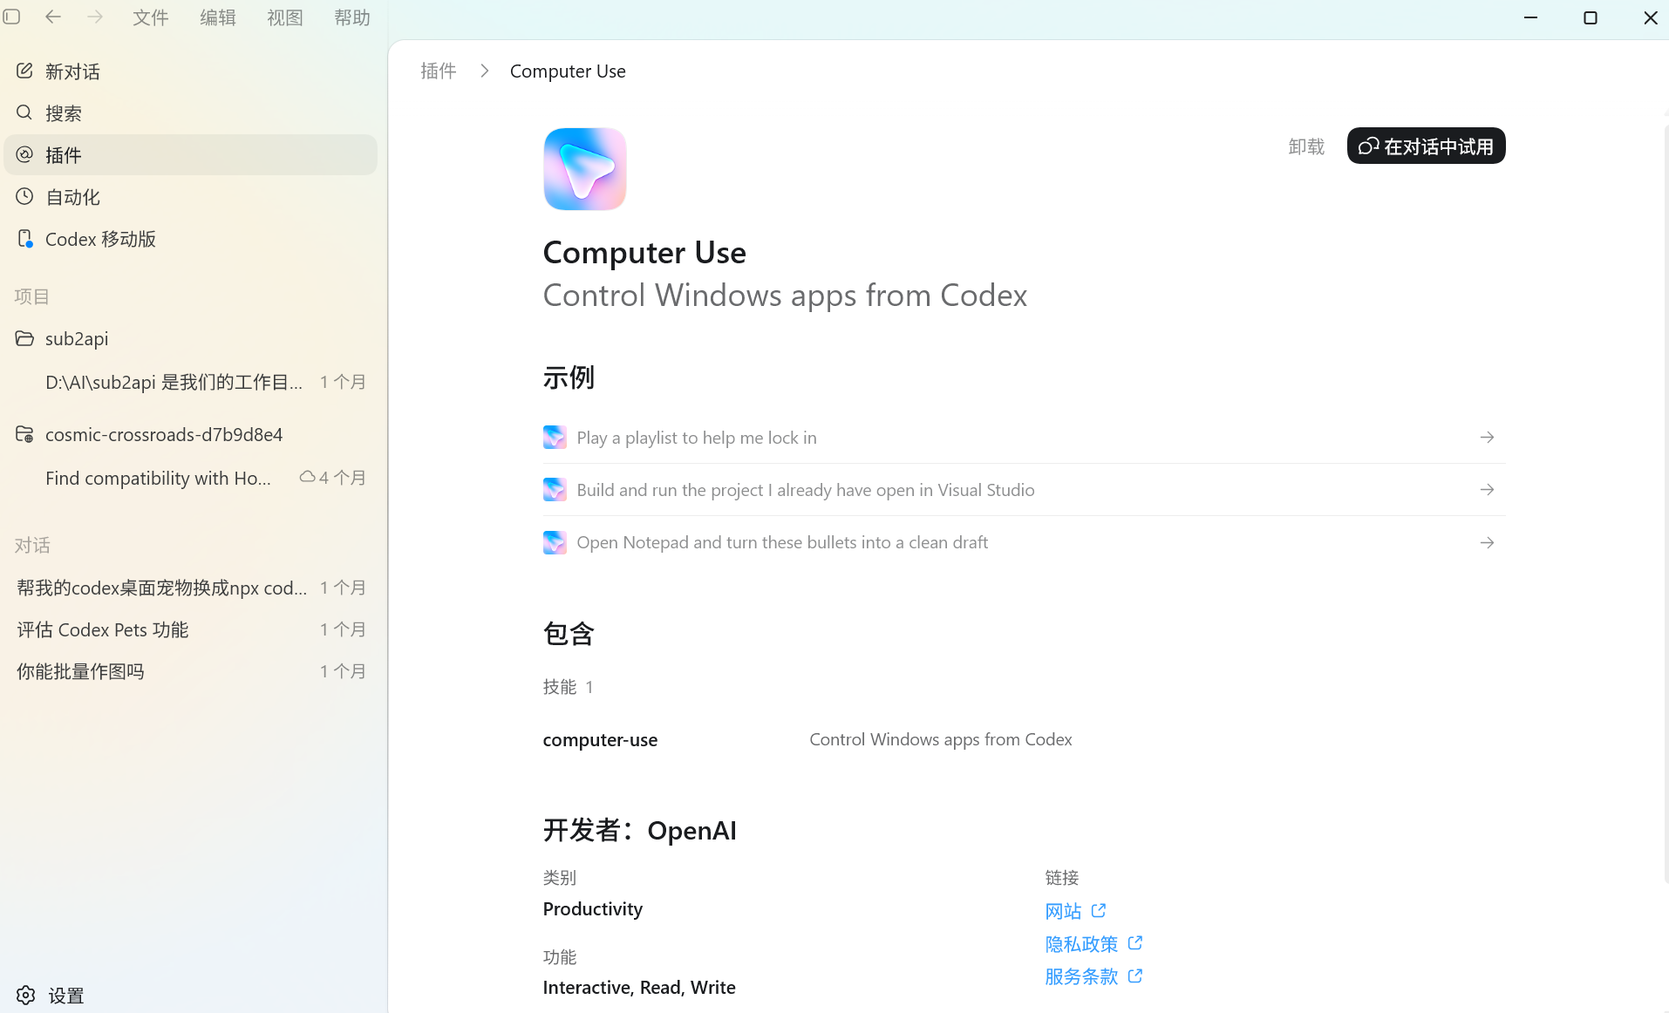Viewport: 1669px width, 1013px height.
Task: Click the sub2api folder icon
Action: tap(24, 338)
